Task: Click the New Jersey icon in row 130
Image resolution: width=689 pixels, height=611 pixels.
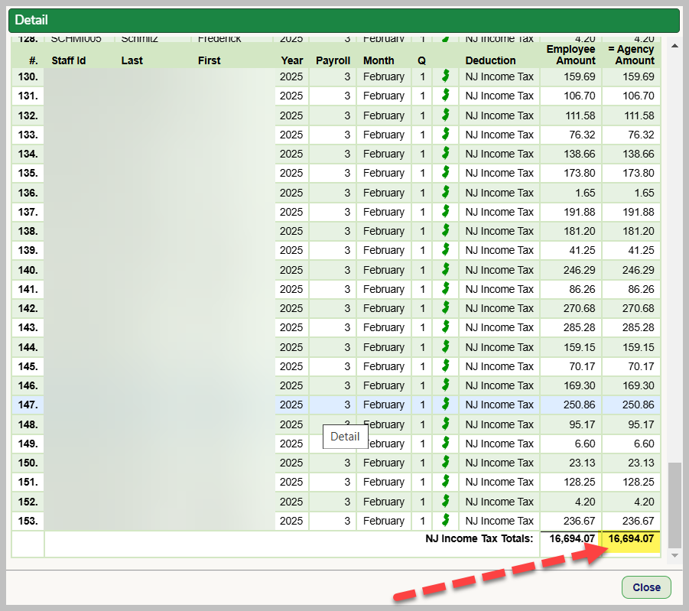Action: [x=446, y=76]
